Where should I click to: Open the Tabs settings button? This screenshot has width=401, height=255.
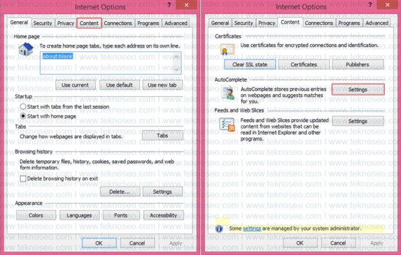[162, 136]
